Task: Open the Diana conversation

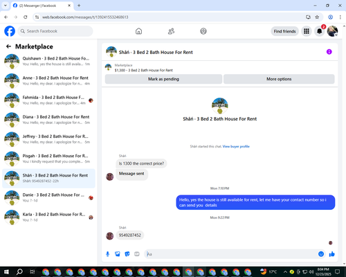Action: tap(48, 120)
